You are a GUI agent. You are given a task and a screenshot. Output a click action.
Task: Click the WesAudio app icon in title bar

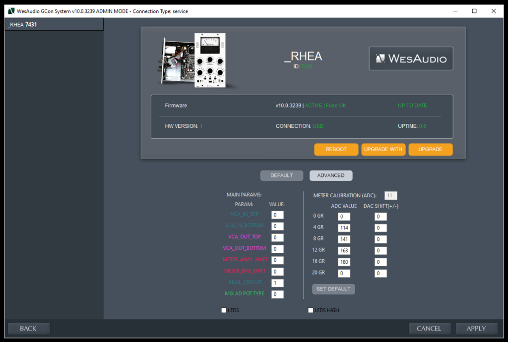click(11, 11)
